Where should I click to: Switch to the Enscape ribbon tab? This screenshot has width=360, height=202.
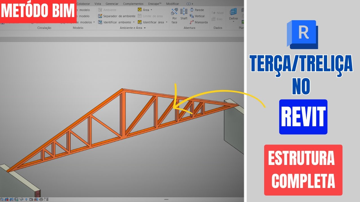click(155, 4)
